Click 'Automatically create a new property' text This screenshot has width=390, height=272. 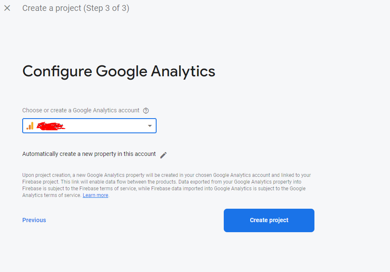pos(89,154)
